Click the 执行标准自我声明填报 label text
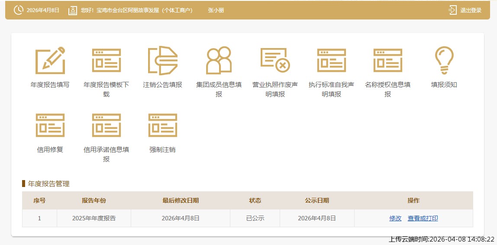Viewport: 497px width, 245px height. (x=332, y=90)
